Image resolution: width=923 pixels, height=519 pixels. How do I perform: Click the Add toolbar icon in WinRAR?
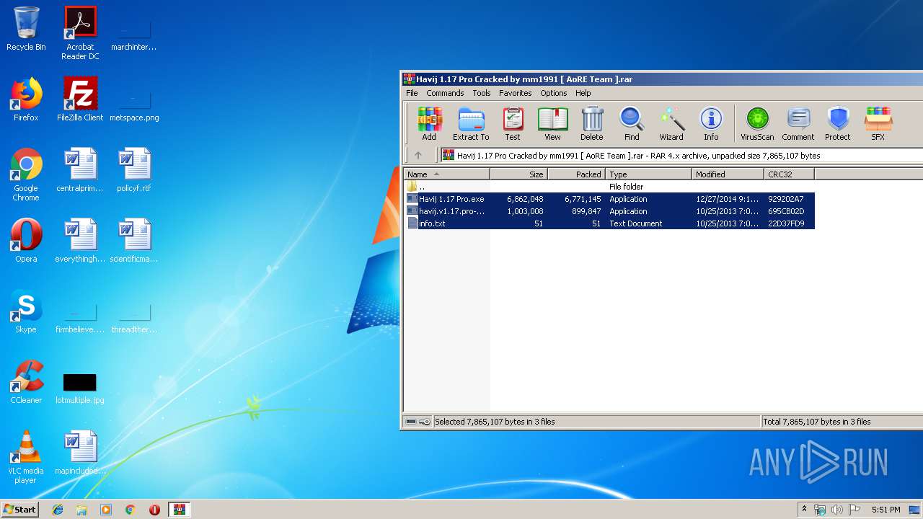click(x=429, y=123)
